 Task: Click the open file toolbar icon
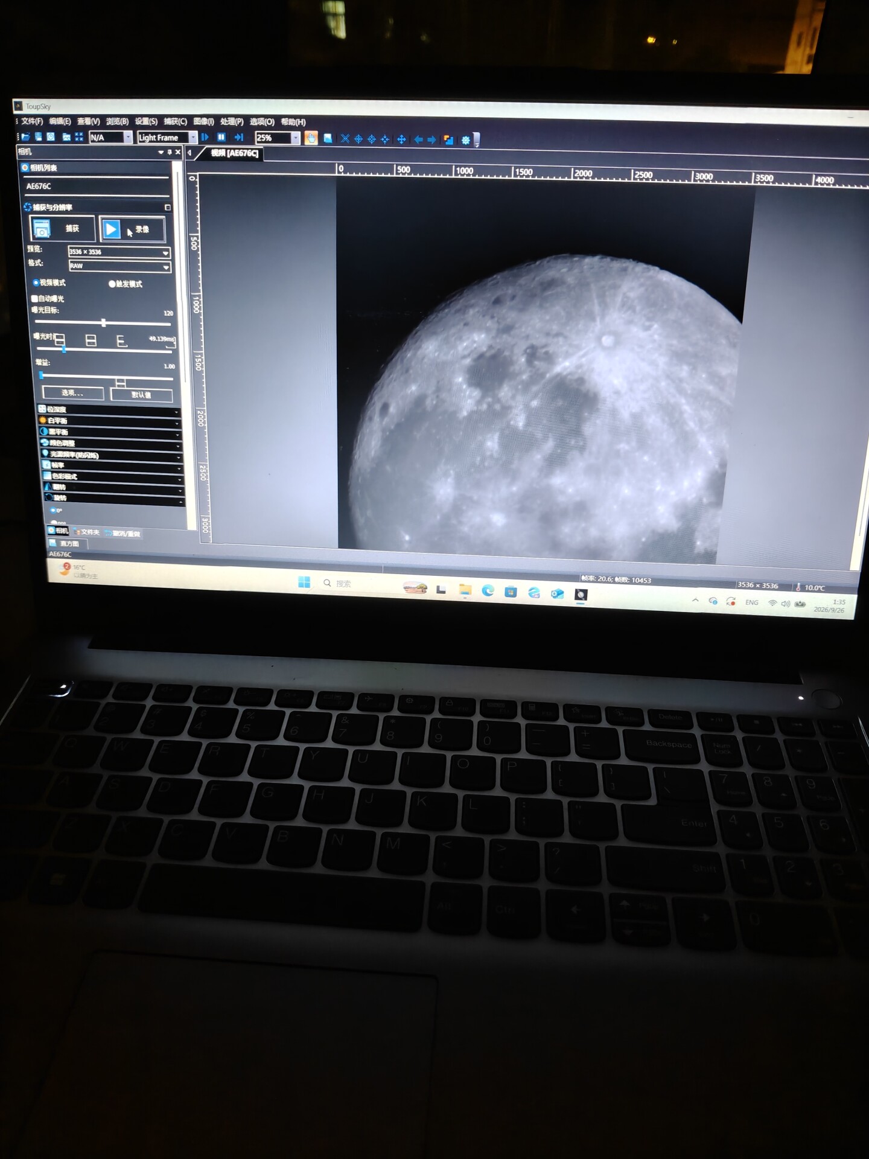click(25, 137)
